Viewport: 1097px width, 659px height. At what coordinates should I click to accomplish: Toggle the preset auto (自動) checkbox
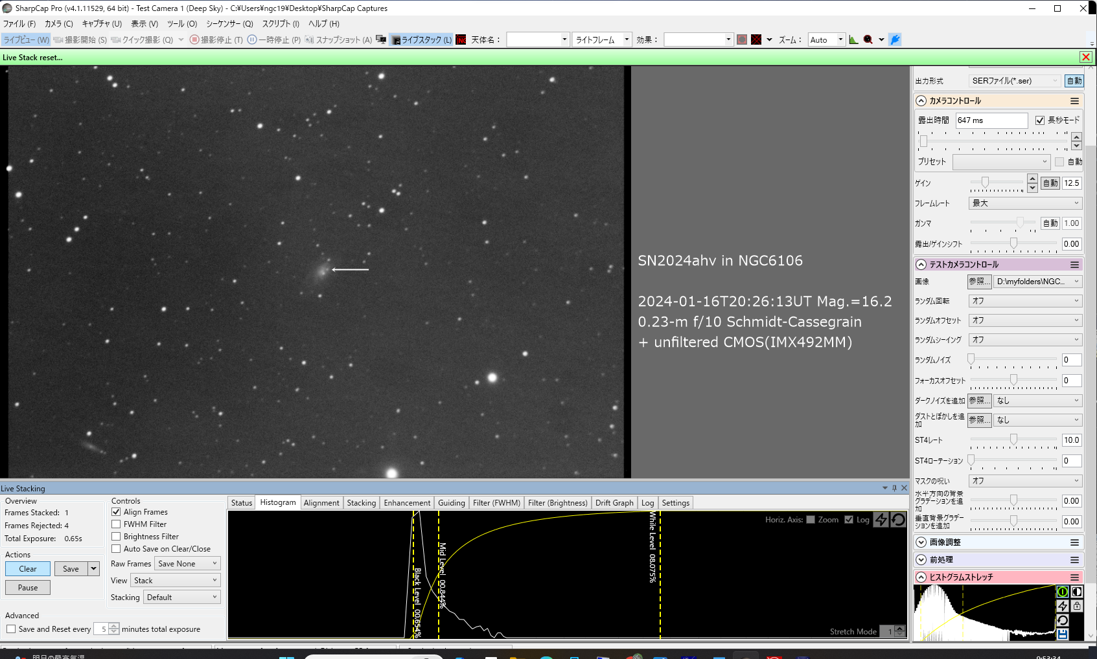click(1059, 162)
